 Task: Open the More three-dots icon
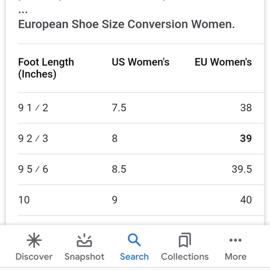click(x=235, y=240)
